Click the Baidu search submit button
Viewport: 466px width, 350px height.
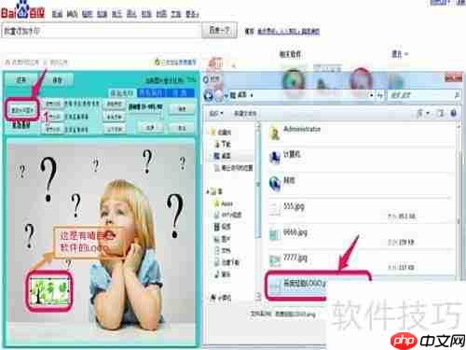click(219, 30)
